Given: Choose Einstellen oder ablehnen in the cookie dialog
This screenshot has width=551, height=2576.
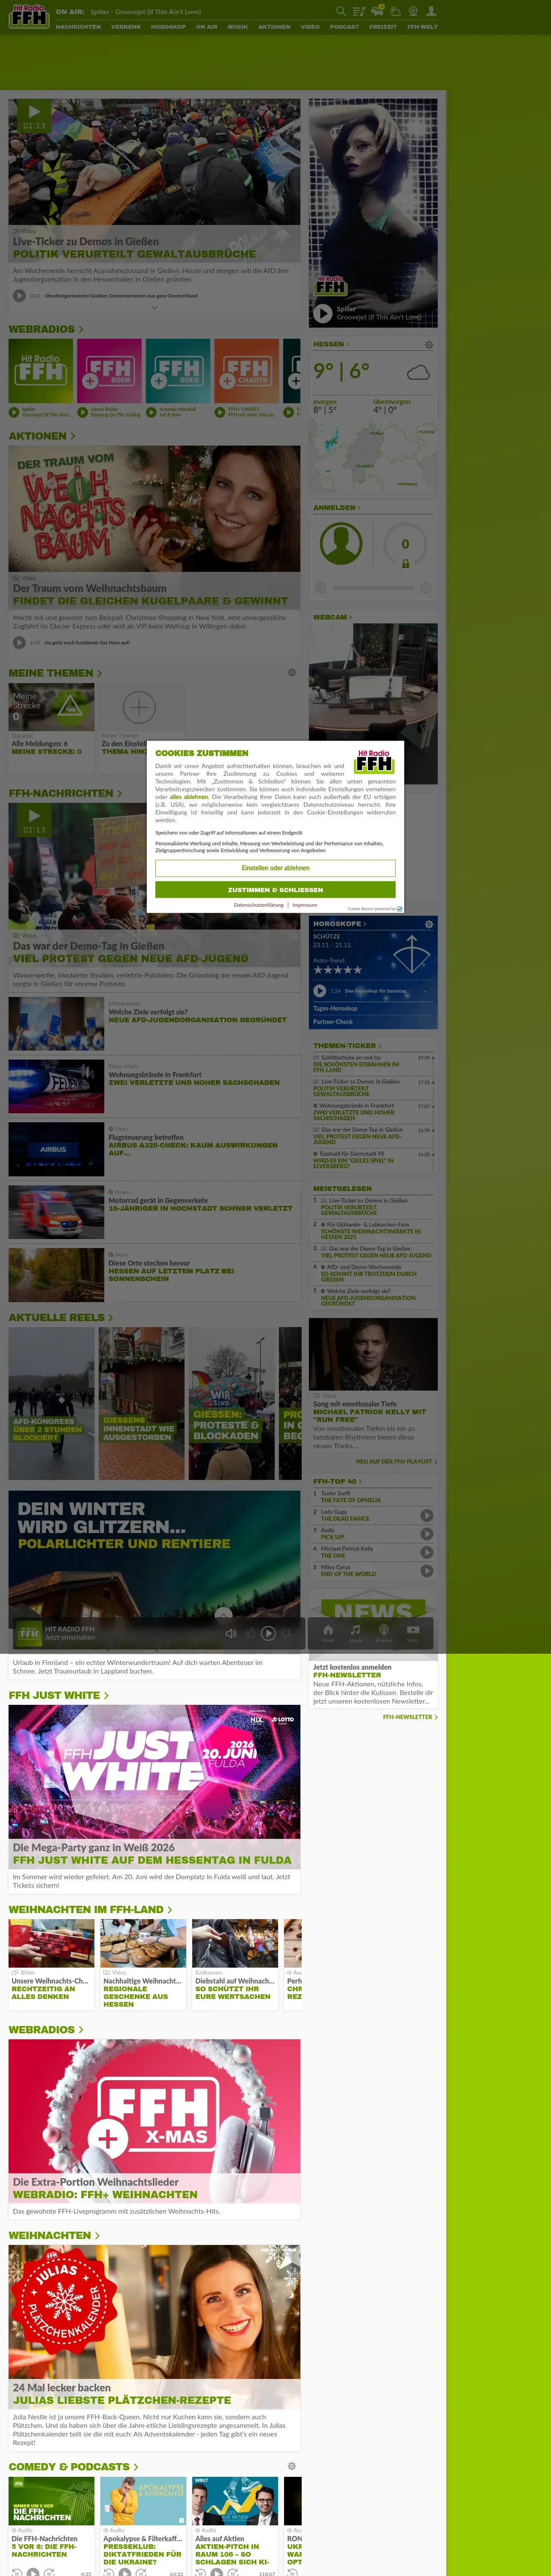Looking at the screenshot, I should click(x=275, y=868).
